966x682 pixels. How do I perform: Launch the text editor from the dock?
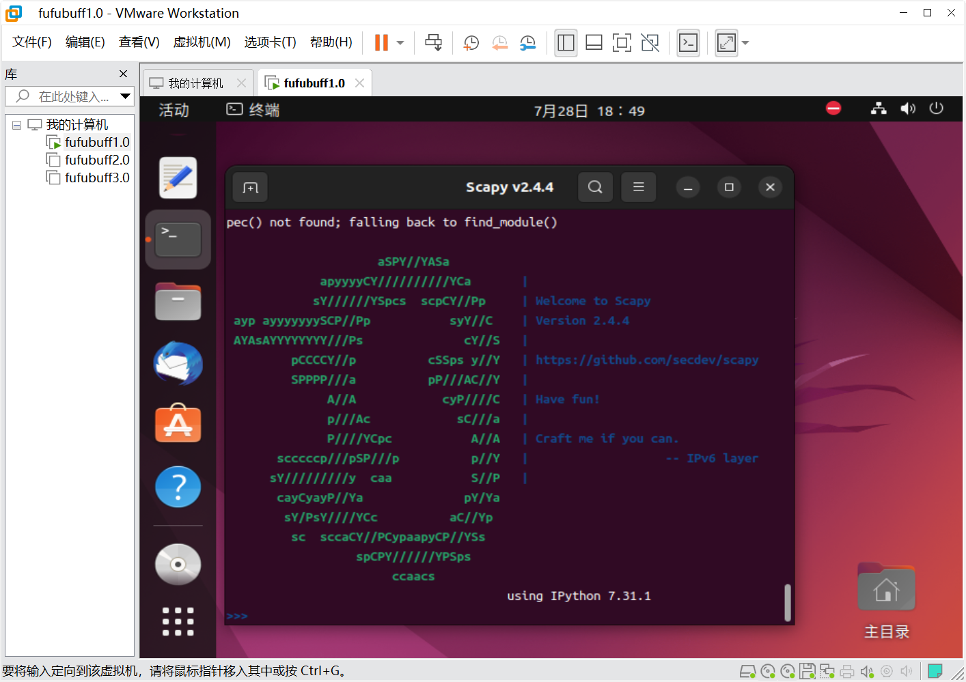click(x=178, y=177)
